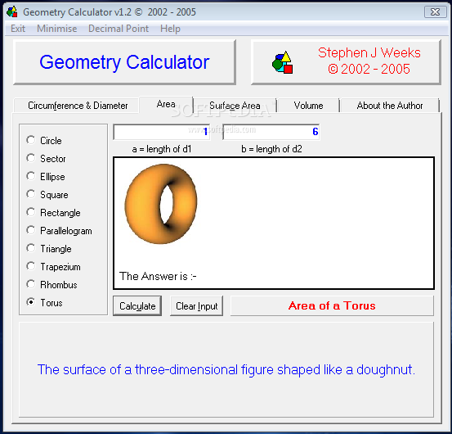Select the Trapezium radio button

(31, 266)
